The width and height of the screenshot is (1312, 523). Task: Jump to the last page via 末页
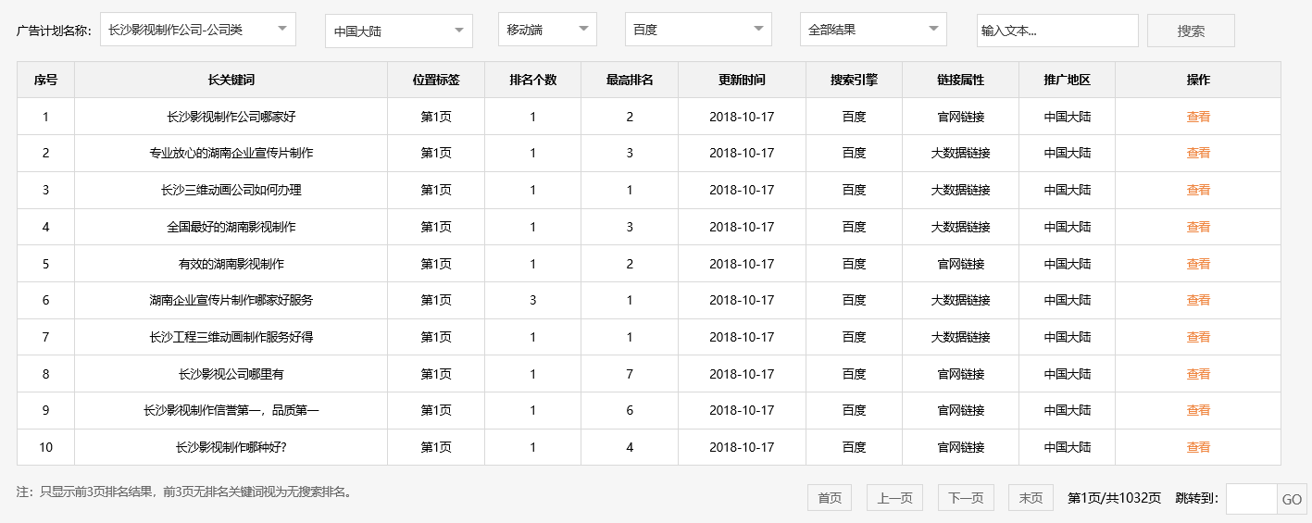(1031, 498)
